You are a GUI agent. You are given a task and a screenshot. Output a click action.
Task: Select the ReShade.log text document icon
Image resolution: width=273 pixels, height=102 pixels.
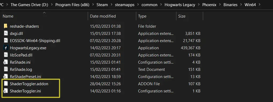[6, 69]
